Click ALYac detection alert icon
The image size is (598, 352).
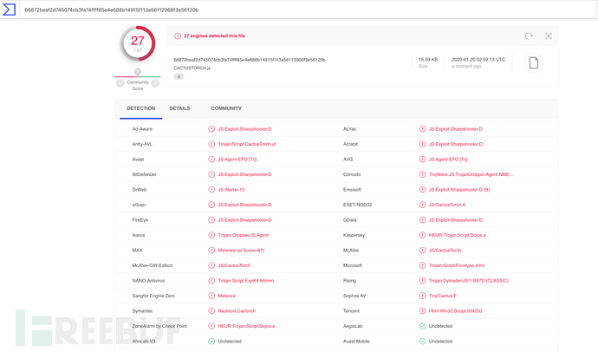(x=422, y=129)
